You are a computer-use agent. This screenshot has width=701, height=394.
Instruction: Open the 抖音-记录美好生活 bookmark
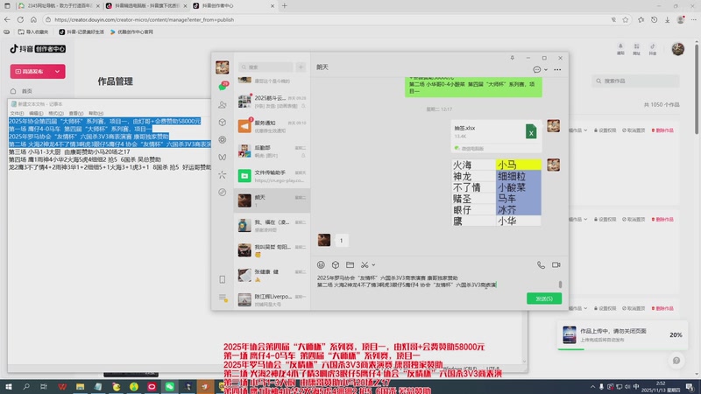(81, 32)
